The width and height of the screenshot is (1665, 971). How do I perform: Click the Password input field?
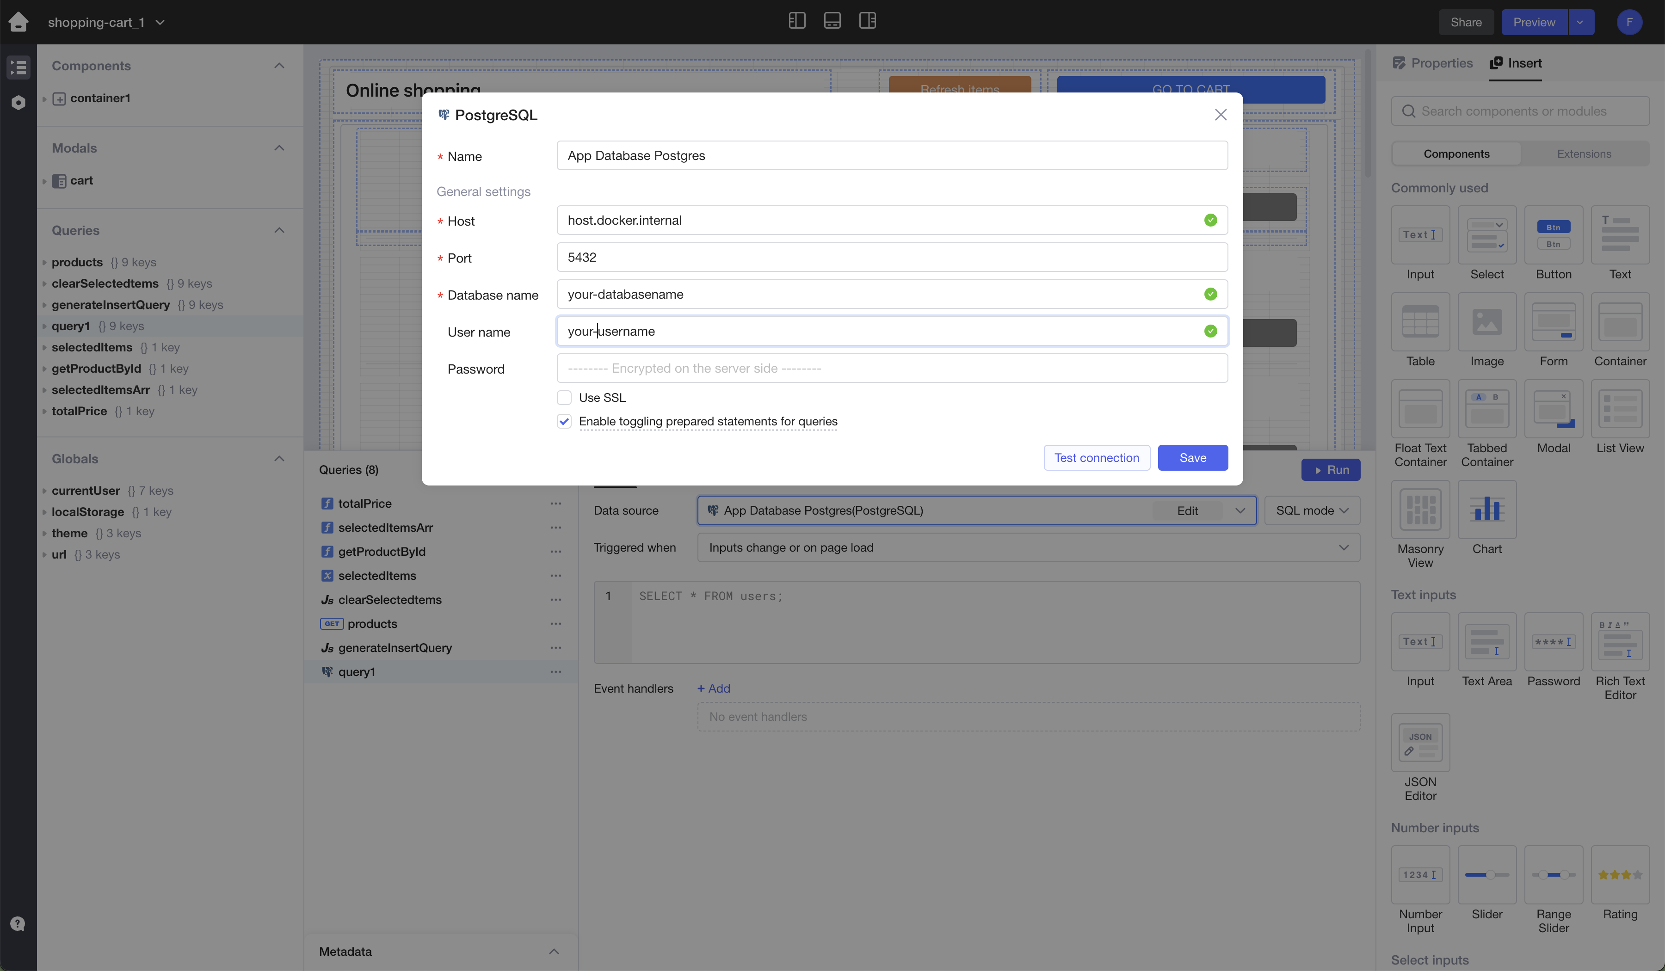(x=891, y=369)
